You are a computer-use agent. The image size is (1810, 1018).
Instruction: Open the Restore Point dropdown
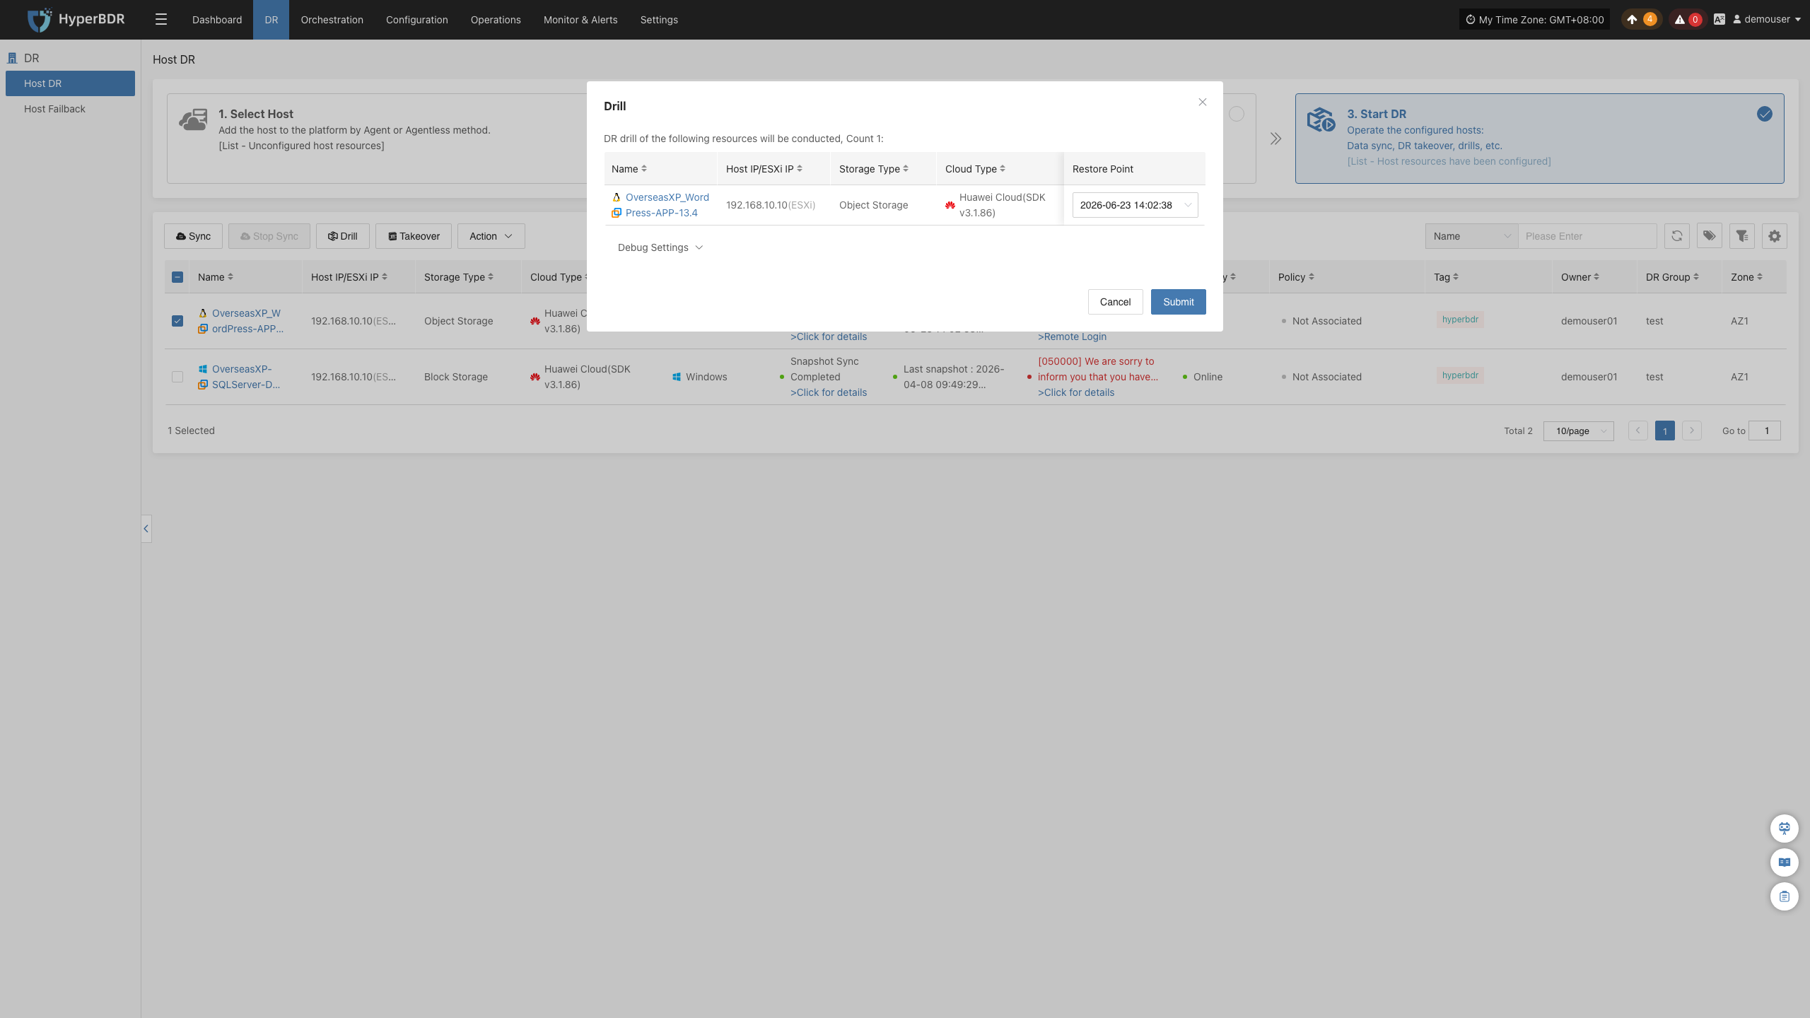[x=1135, y=205]
